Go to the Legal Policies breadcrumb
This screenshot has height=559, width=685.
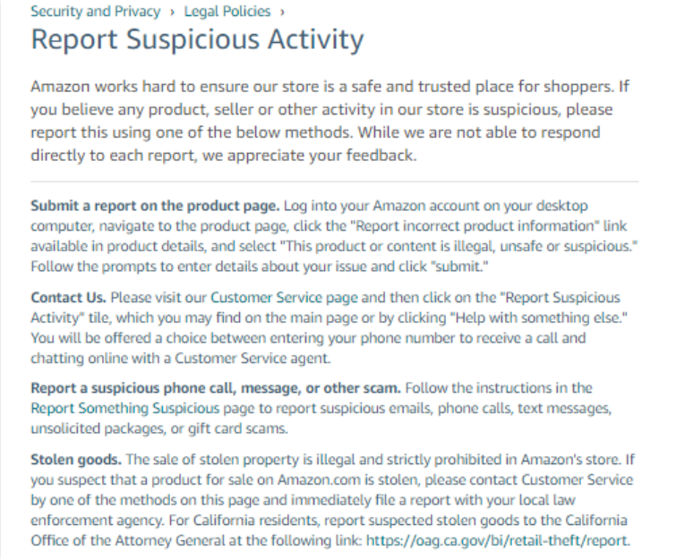pos(227,13)
